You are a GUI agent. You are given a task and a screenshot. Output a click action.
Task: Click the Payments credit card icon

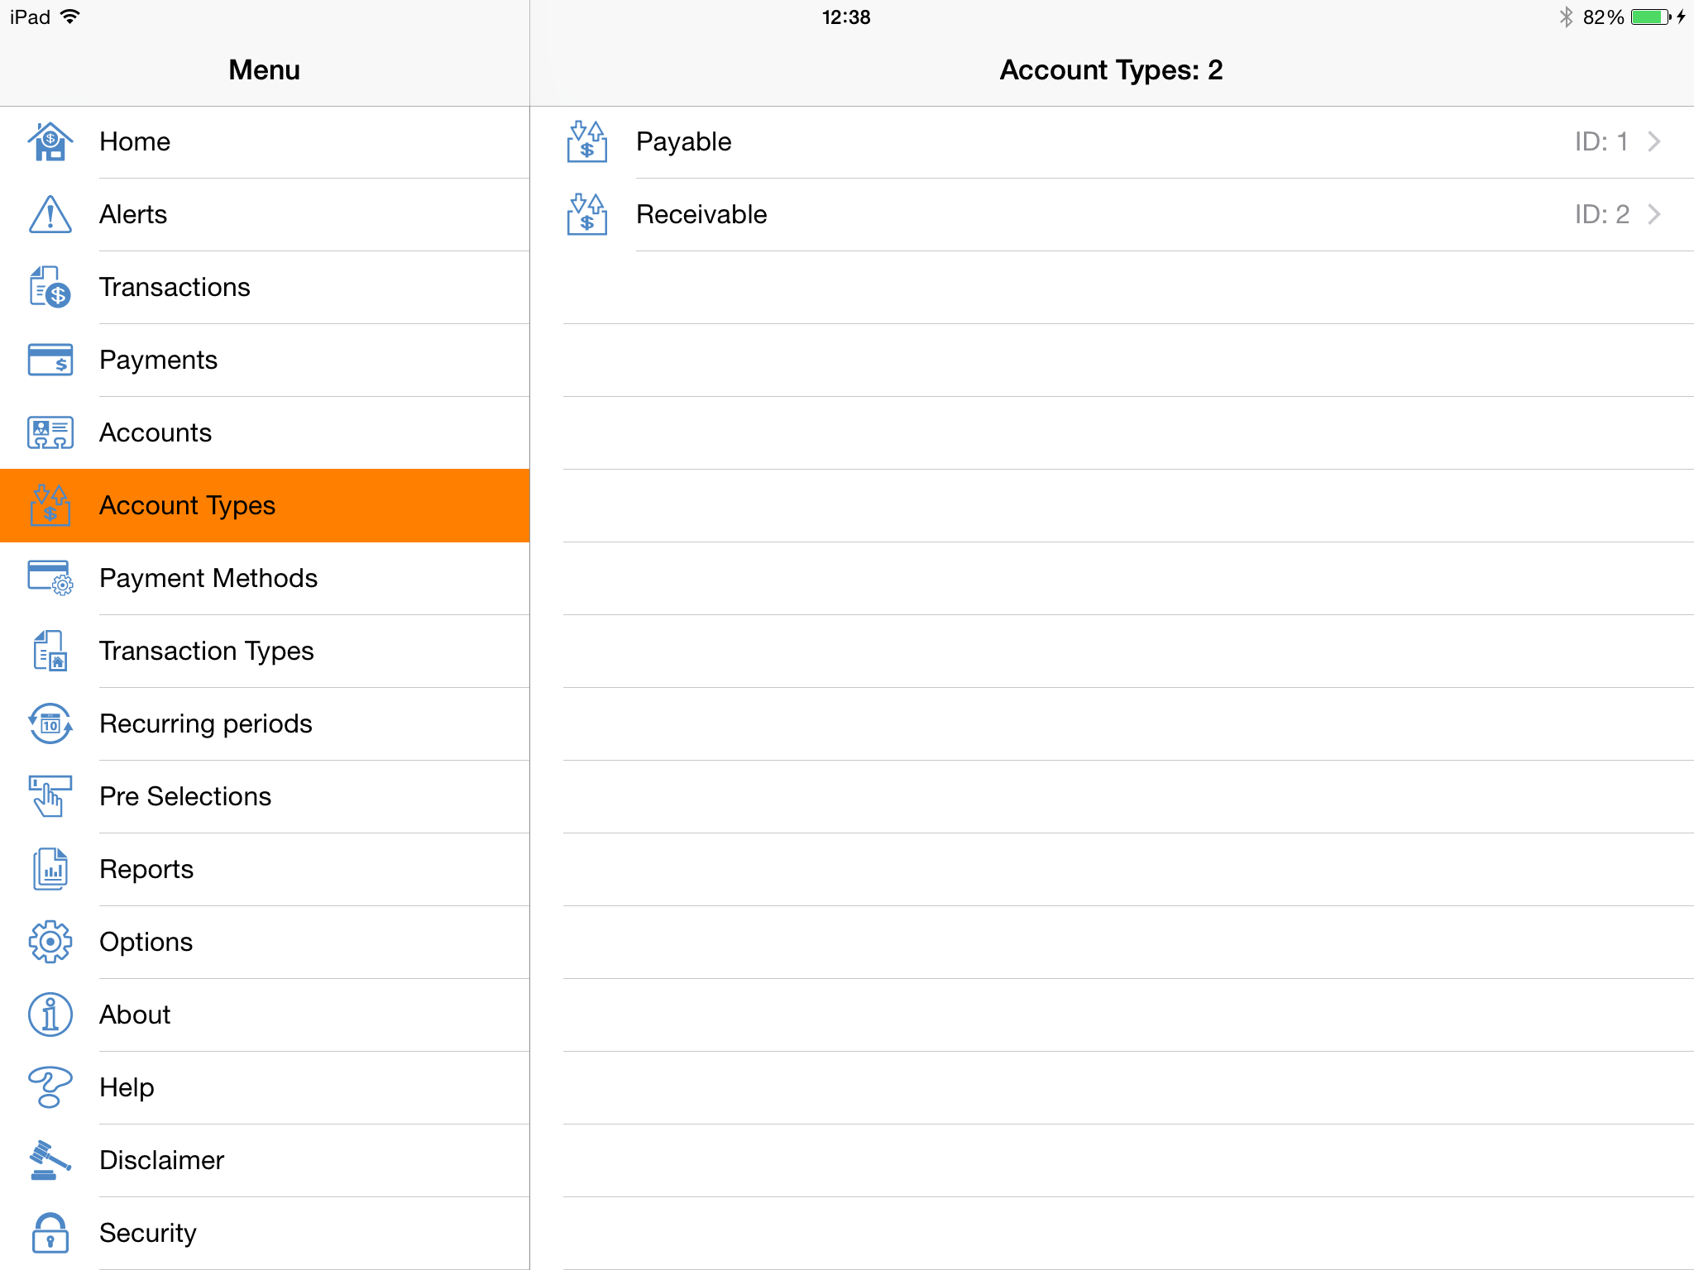(50, 360)
